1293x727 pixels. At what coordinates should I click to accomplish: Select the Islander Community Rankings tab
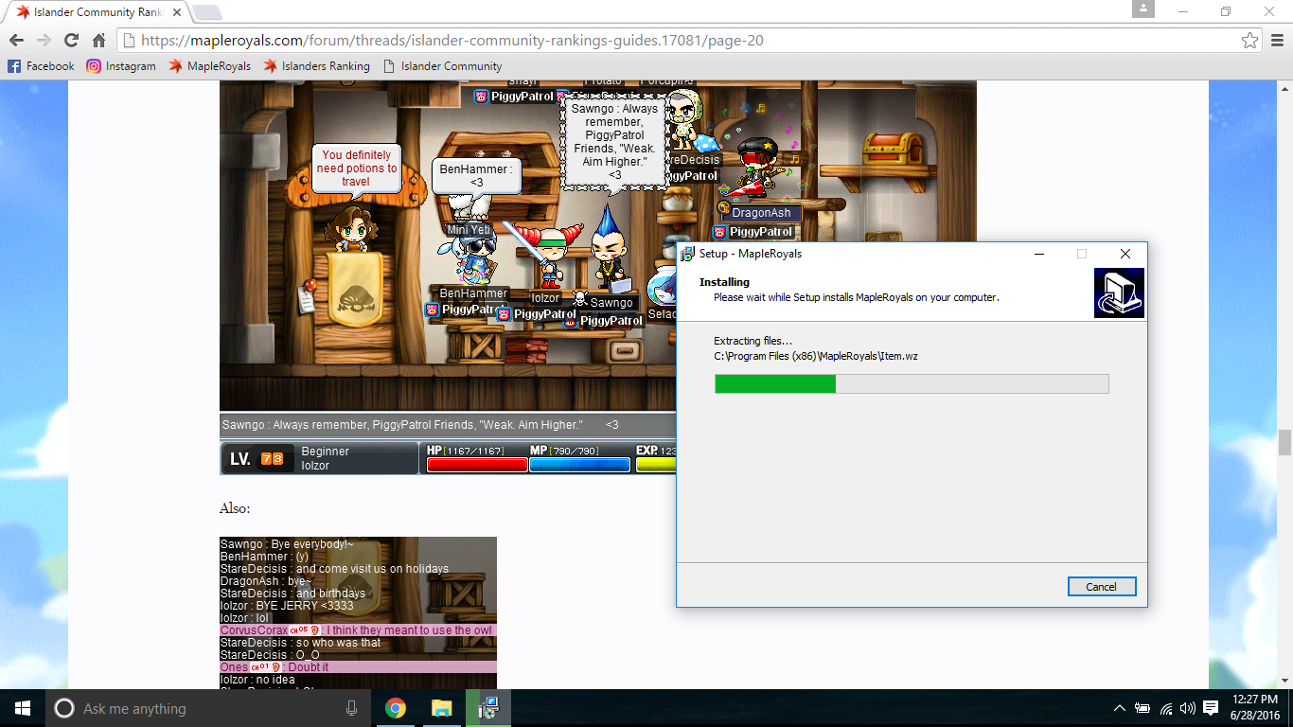click(x=95, y=12)
